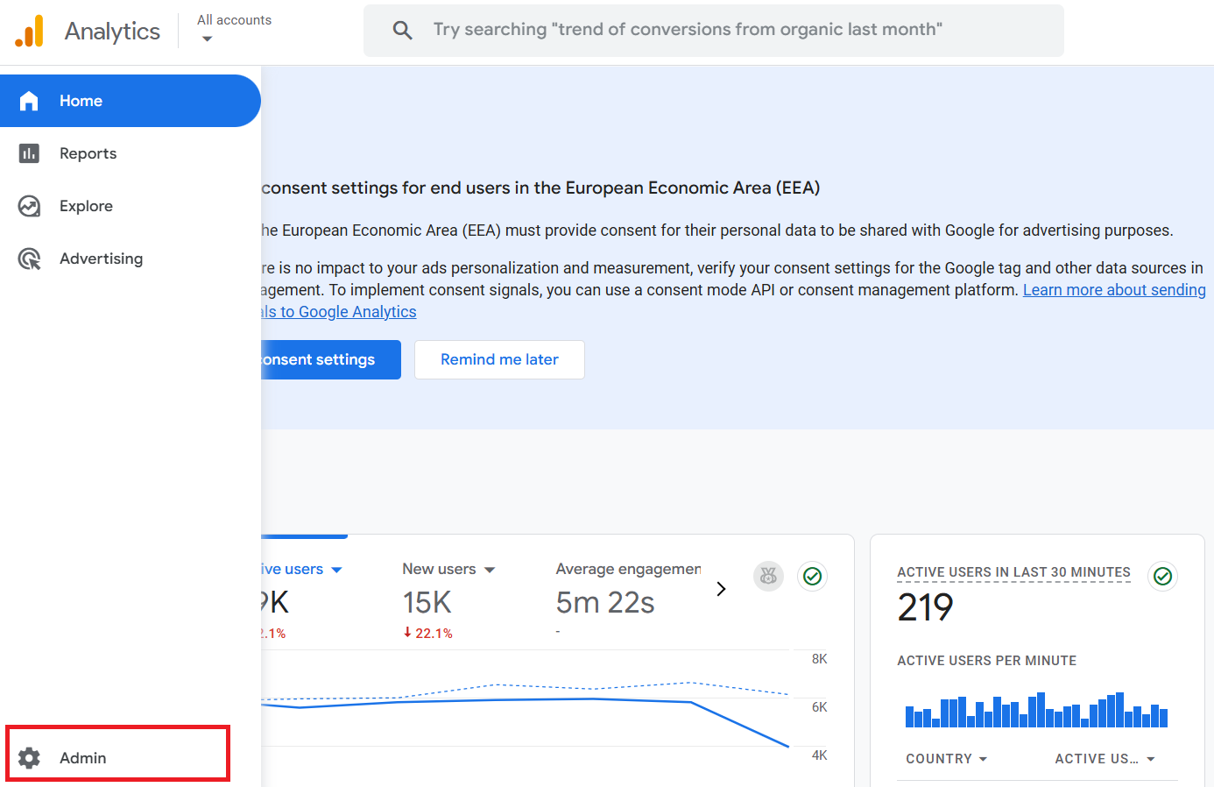Viewport: 1214px width, 787px height.
Task: Click the consent settings button
Action: coord(331,359)
